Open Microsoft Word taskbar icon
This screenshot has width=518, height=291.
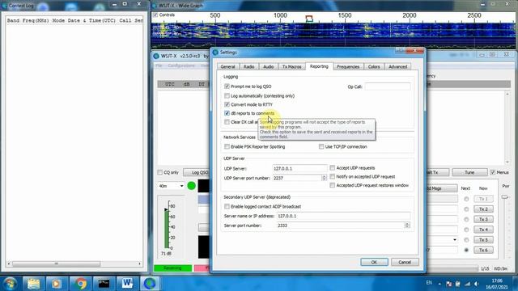127,284
